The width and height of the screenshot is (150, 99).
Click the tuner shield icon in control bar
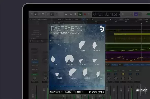pos(123,14)
